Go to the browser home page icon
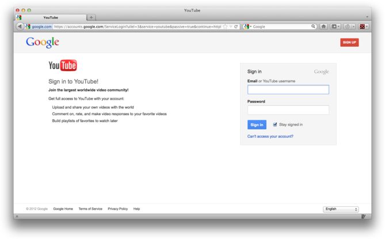The width and height of the screenshot is (385, 239). pyautogui.click(x=325, y=26)
